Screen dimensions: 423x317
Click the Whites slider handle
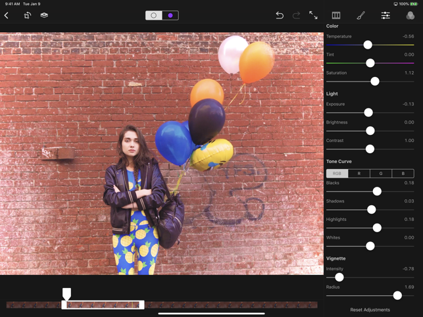[370, 246]
